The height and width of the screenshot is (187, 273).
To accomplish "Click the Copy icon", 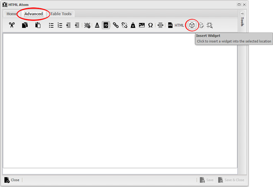I will [x=25, y=25].
